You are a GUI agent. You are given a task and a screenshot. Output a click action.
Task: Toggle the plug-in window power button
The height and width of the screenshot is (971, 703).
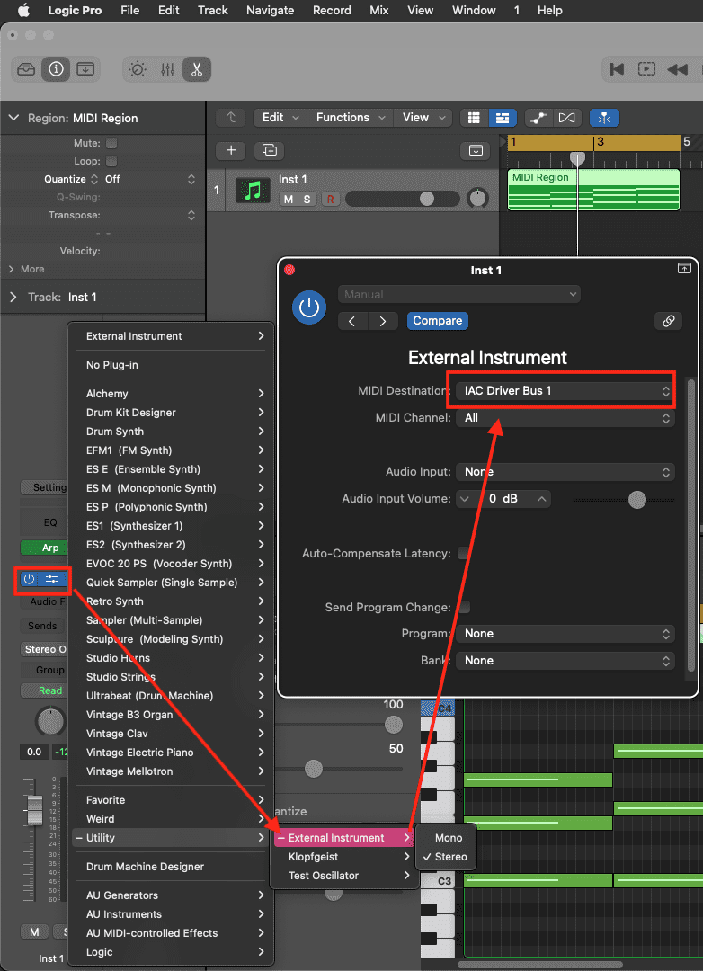[x=309, y=307]
